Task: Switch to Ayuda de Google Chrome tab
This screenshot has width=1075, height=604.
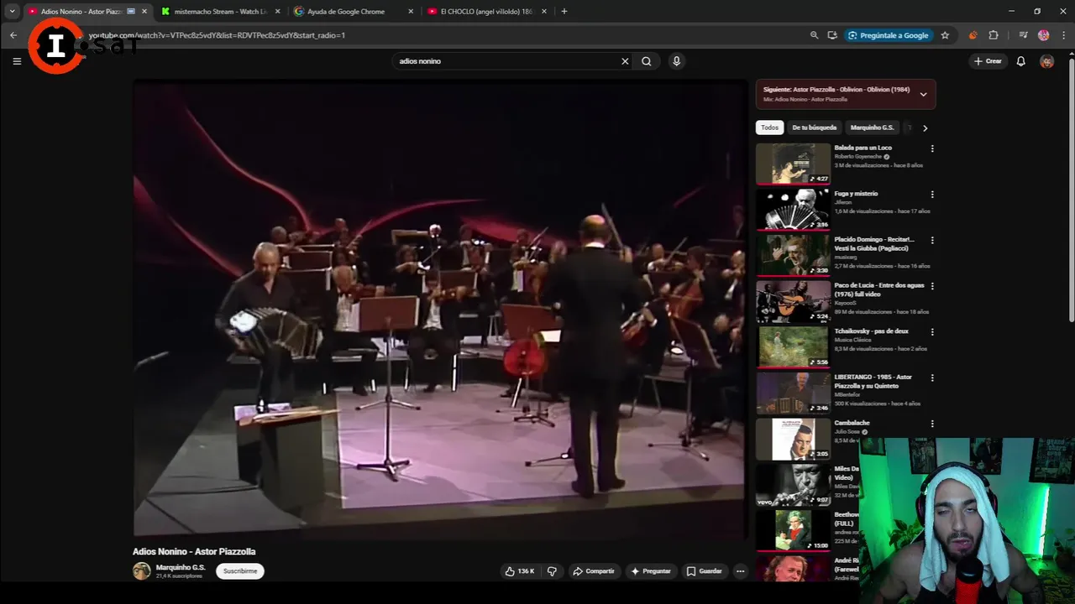Action: [346, 12]
